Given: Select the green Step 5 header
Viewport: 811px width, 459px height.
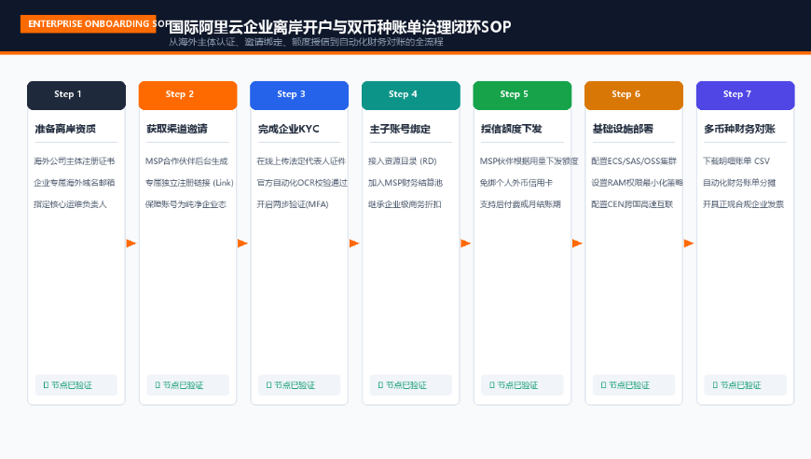Looking at the screenshot, I should pyautogui.click(x=522, y=95).
